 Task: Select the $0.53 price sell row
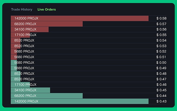(x=88, y=46)
